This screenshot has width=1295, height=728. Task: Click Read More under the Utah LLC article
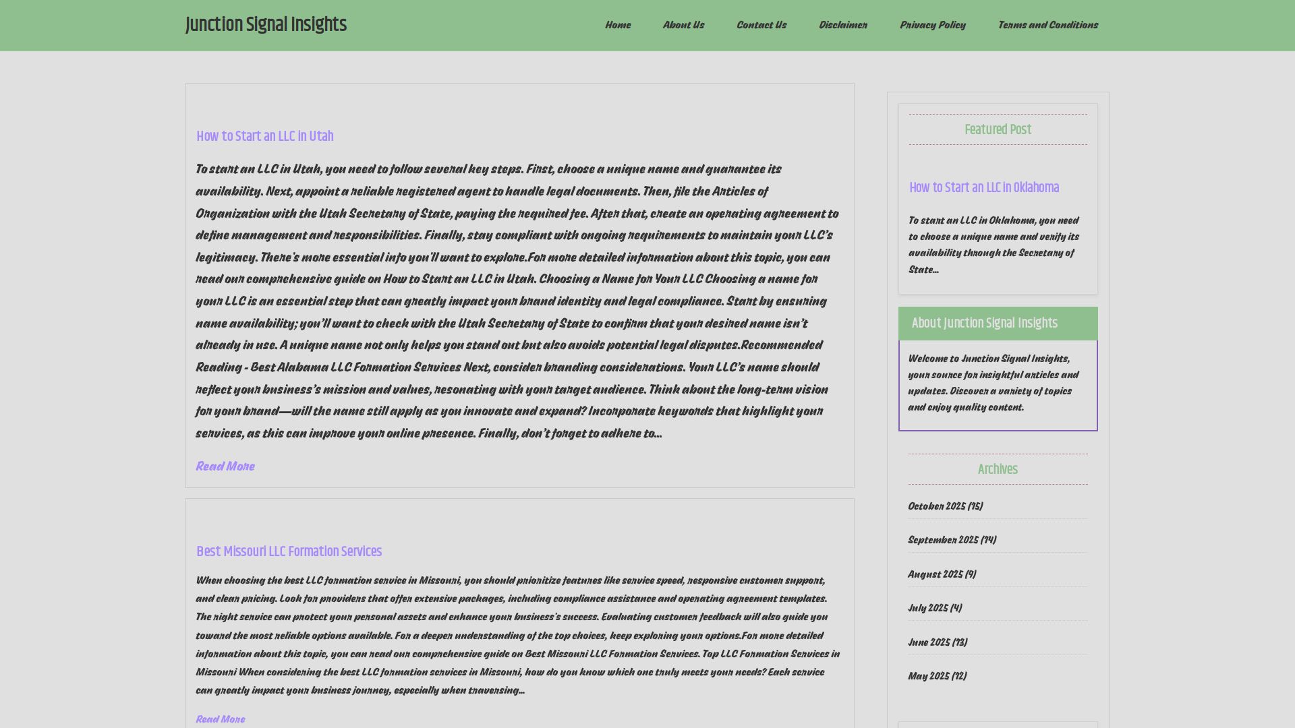pos(225,466)
